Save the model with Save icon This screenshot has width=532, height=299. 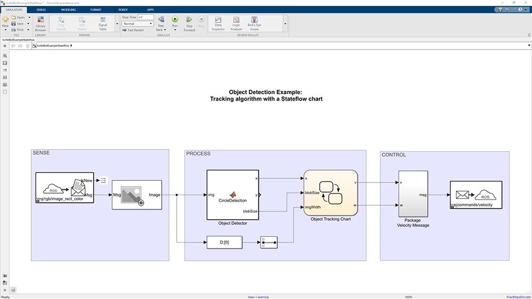click(18, 24)
